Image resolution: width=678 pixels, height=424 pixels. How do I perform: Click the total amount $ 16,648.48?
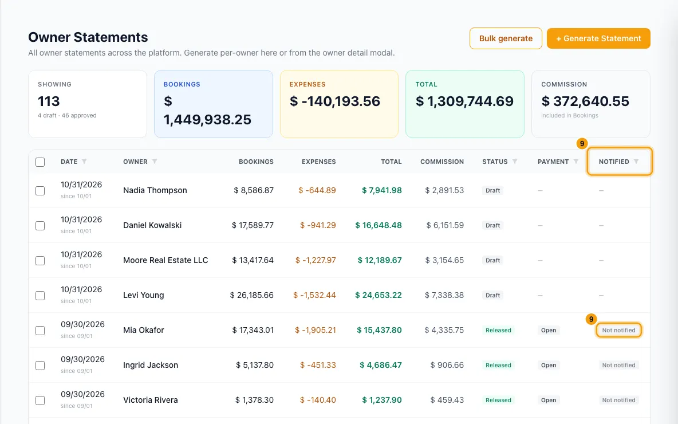coord(379,225)
